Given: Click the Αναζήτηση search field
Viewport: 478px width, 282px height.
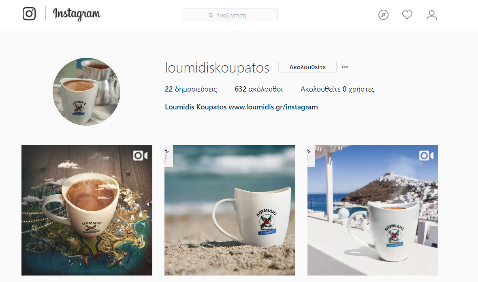Looking at the screenshot, I should (230, 15).
